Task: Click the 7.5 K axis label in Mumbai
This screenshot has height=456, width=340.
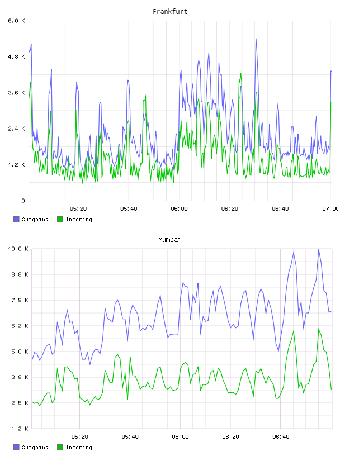Action: tap(20, 300)
